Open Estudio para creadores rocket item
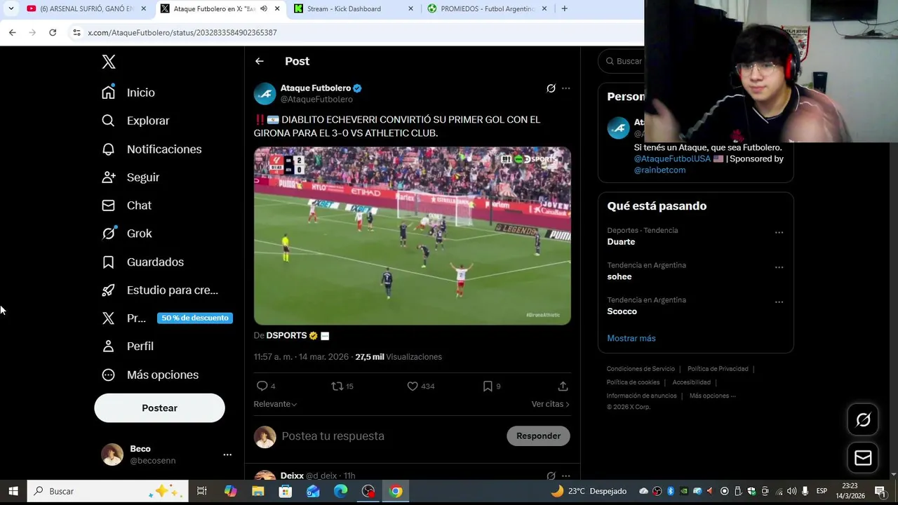Screen dimensions: 898x505 point(160,290)
